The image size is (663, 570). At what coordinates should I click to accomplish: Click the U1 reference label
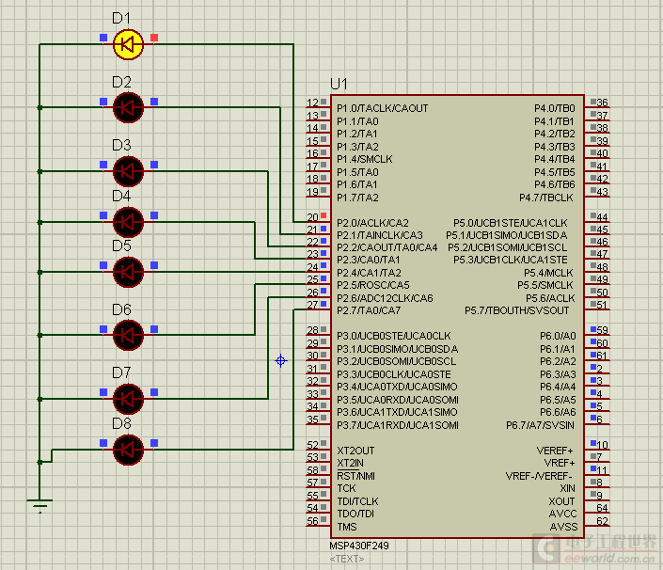click(339, 84)
